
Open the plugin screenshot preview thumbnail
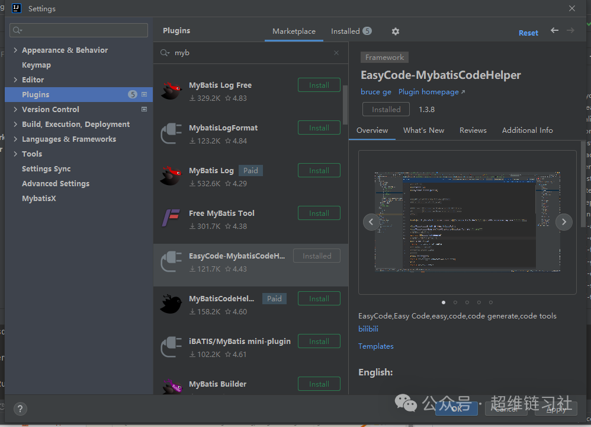[x=467, y=222]
